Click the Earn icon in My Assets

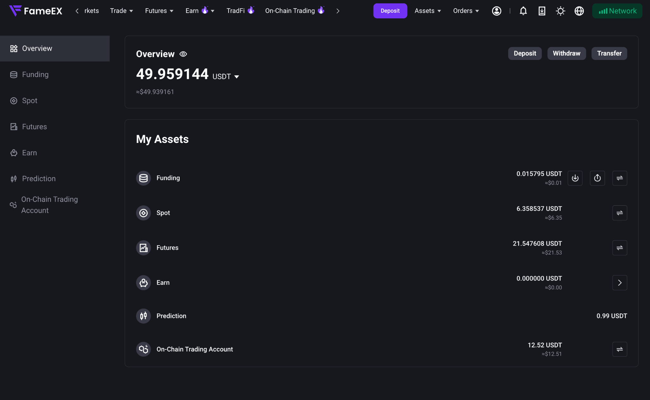[x=143, y=283]
